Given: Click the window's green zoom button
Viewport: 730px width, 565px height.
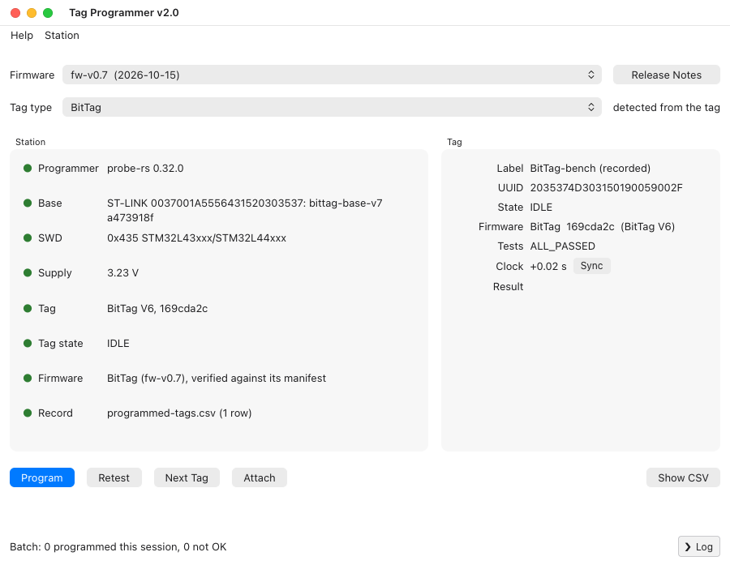Looking at the screenshot, I should [x=48, y=13].
